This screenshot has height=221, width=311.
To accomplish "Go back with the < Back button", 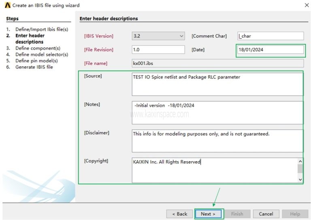I will (x=179, y=214).
